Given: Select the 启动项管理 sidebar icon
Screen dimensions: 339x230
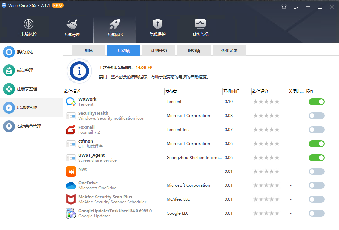Looking at the screenshot, I should [x=9, y=107].
